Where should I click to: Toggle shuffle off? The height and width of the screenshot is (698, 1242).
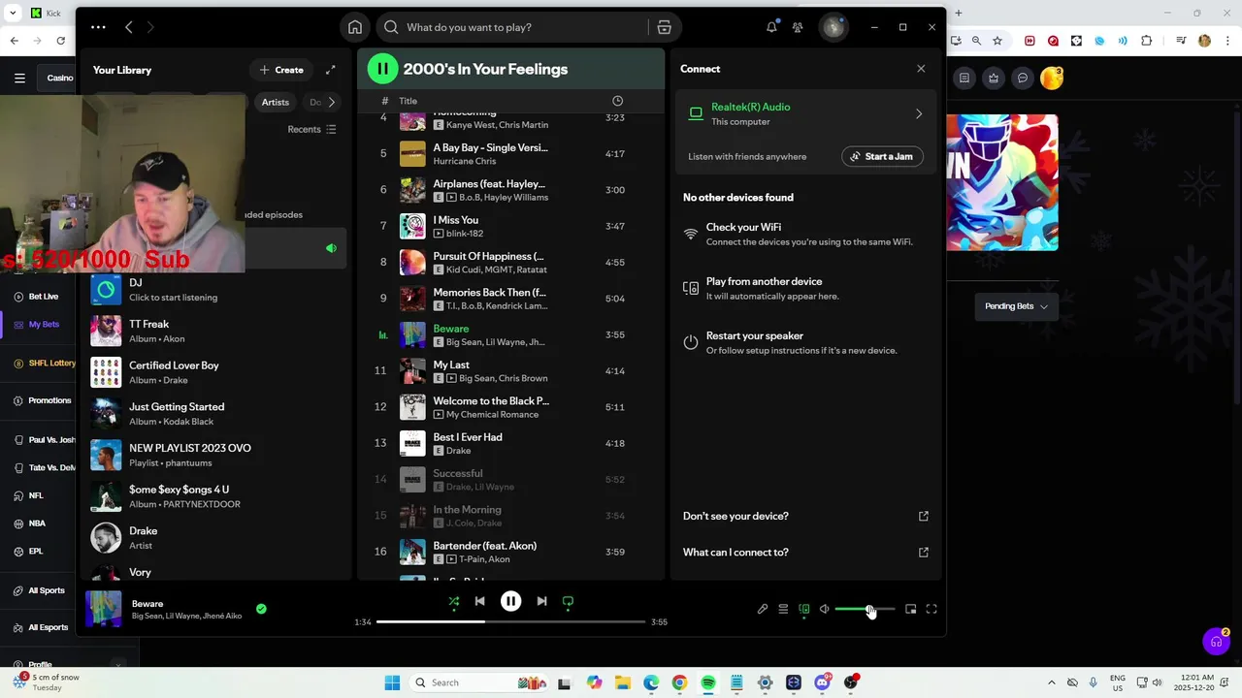(453, 601)
